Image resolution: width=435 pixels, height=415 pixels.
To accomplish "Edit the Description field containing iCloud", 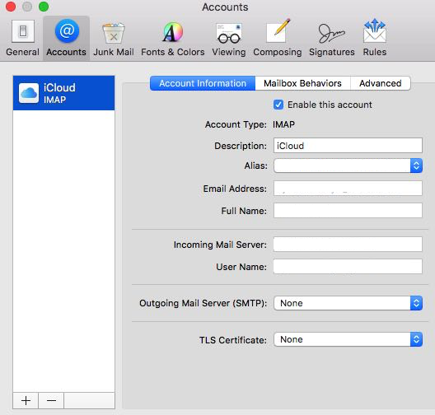I will pyautogui.click(x=348, y=146).
